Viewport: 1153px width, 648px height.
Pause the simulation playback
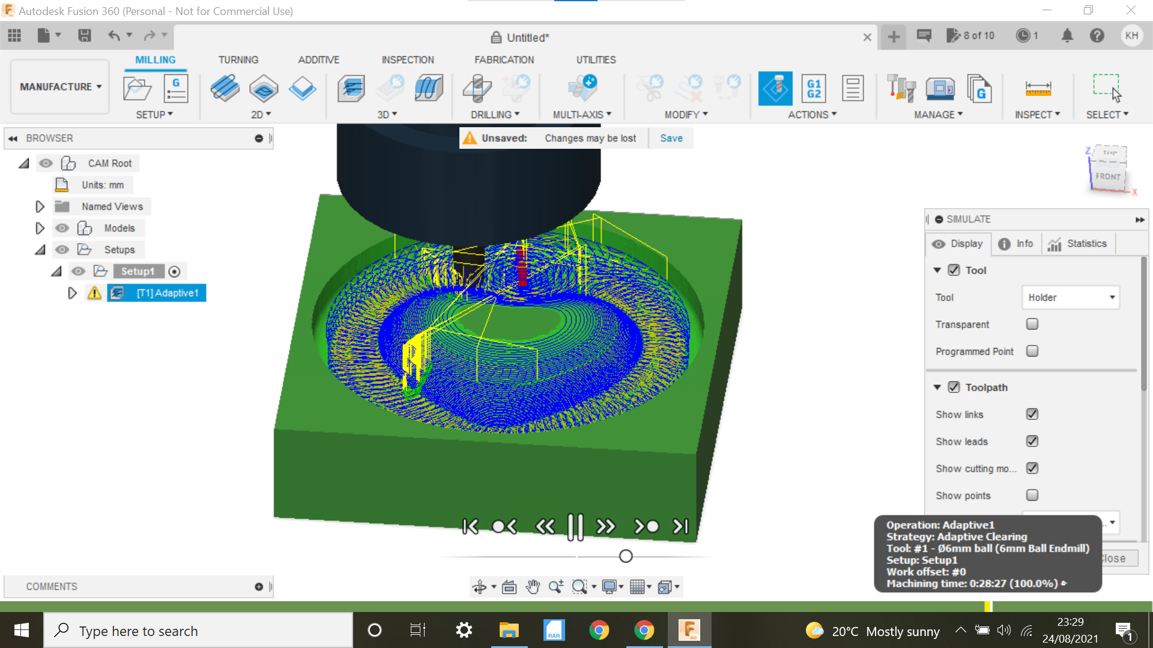click(575, 527)
